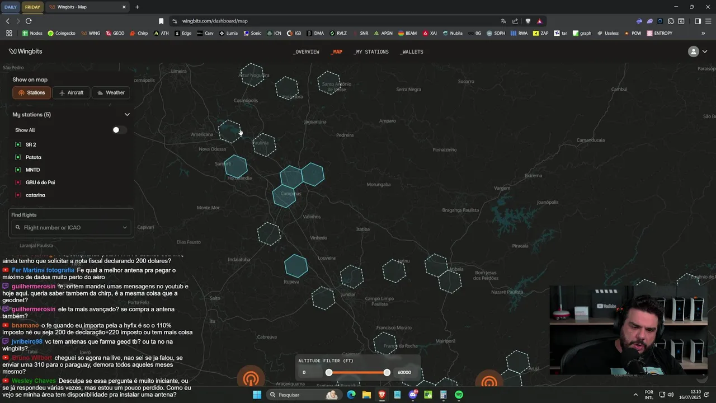Expand the account menu chevron
The image size is (716, 403).
click(705, 51)
